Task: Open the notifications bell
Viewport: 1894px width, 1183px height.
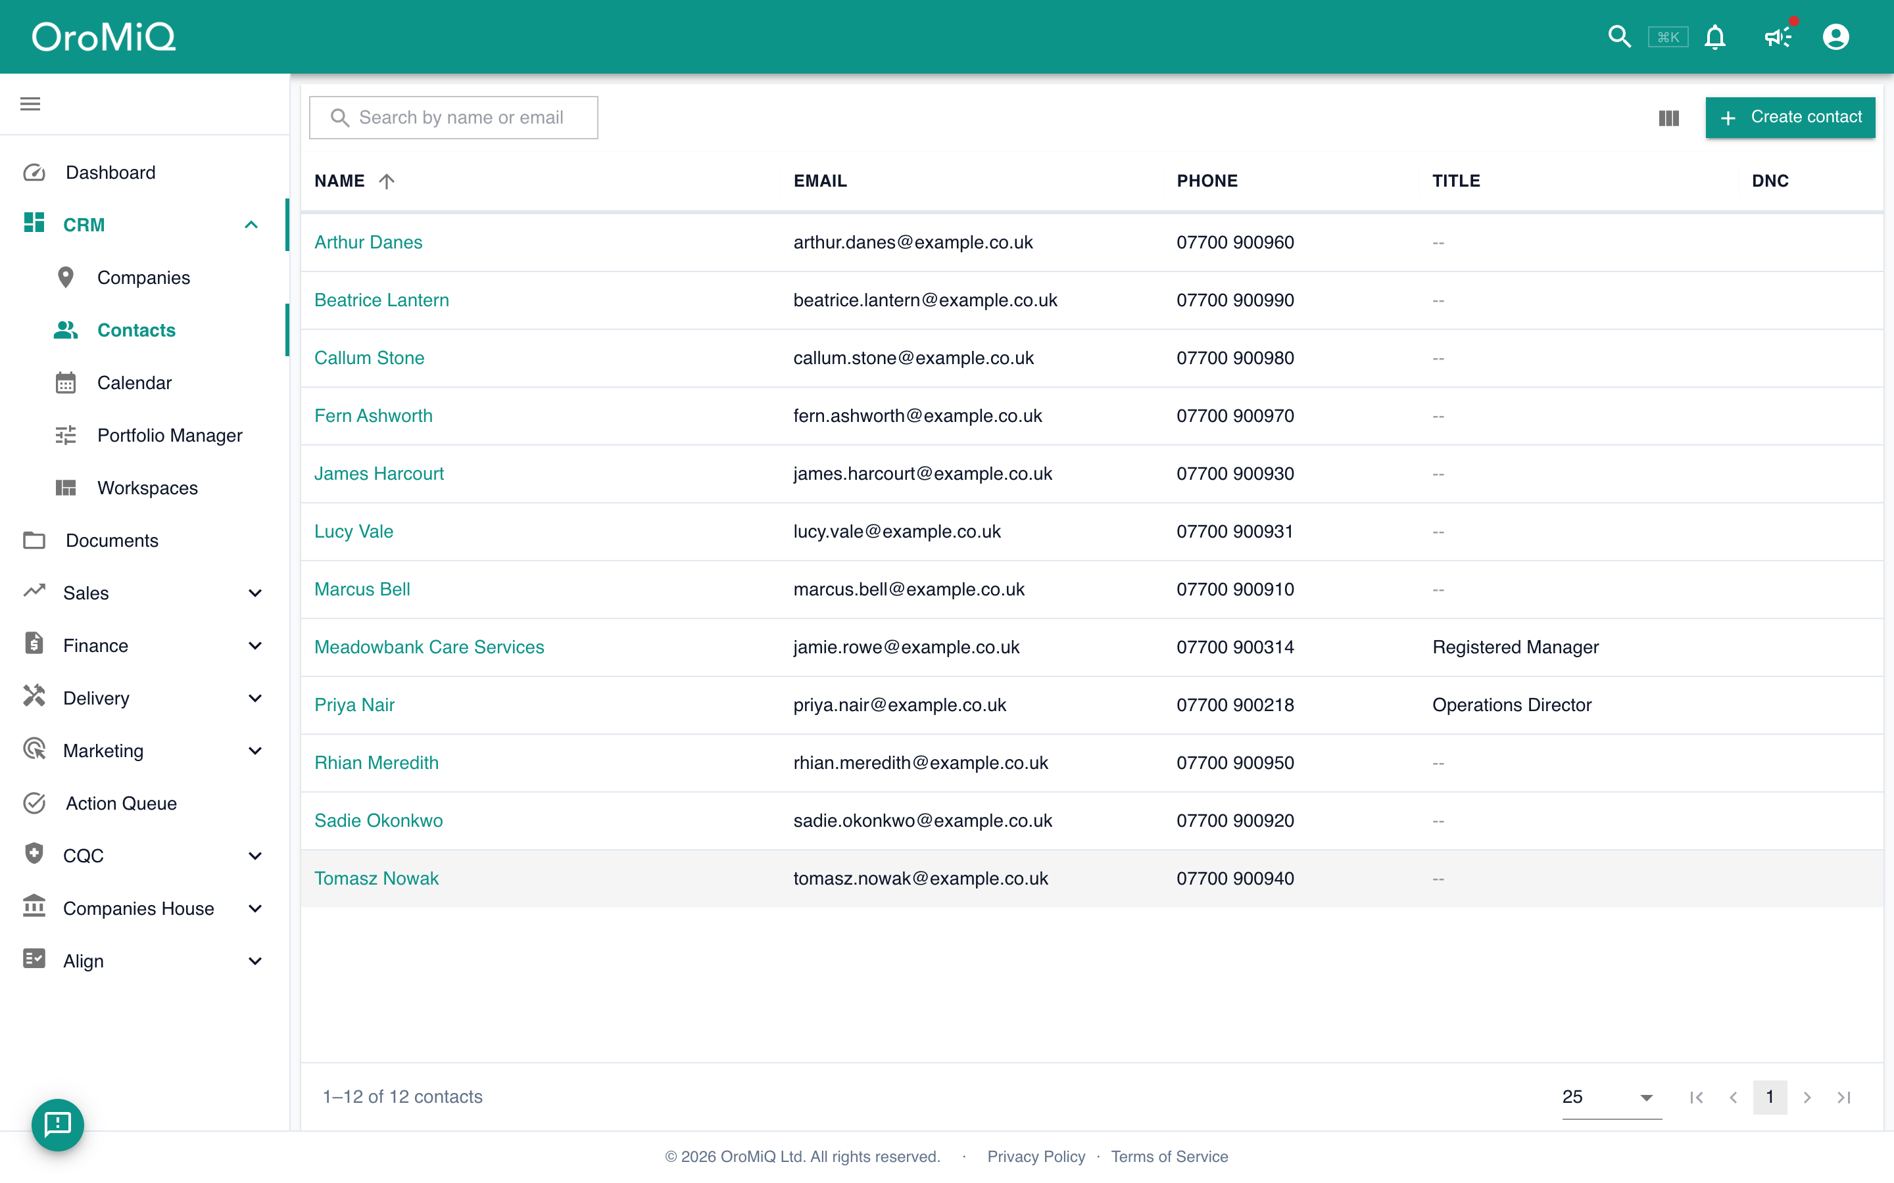Action: [1714, 37]
